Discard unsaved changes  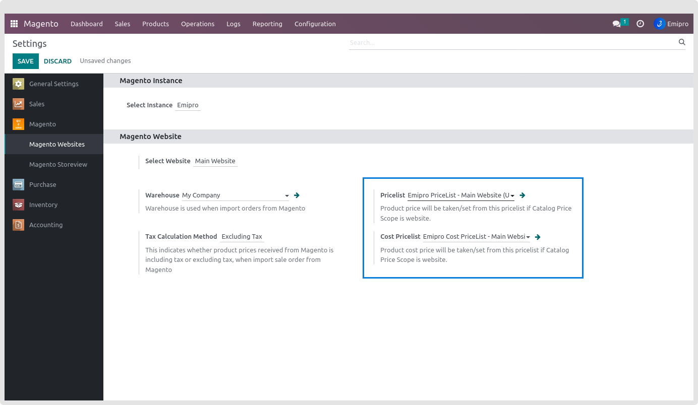57,61
